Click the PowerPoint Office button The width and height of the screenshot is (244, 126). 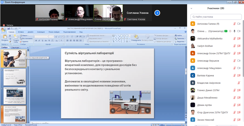pyautogui.click(x=3, y=29)
